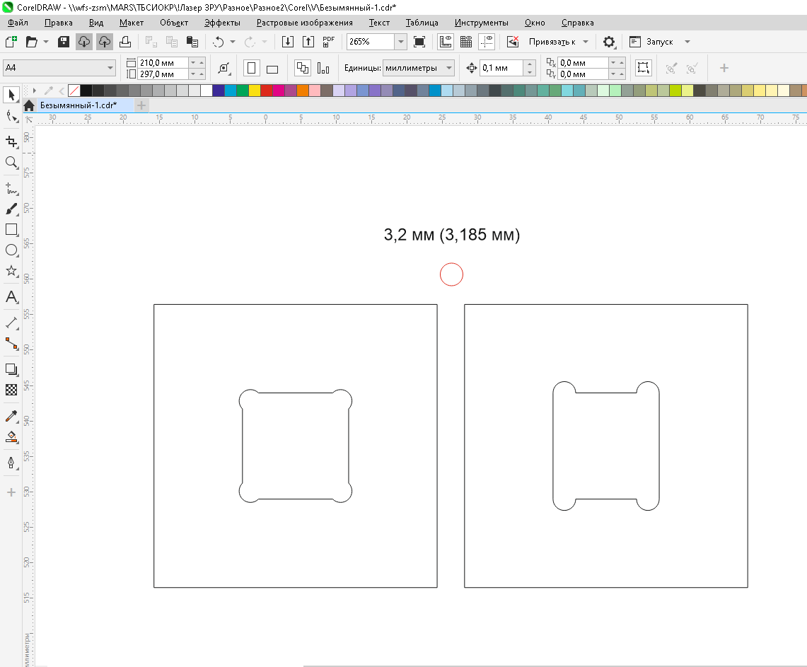Open the Options gear icon
The image size is (807, 667).
point(608,42)
